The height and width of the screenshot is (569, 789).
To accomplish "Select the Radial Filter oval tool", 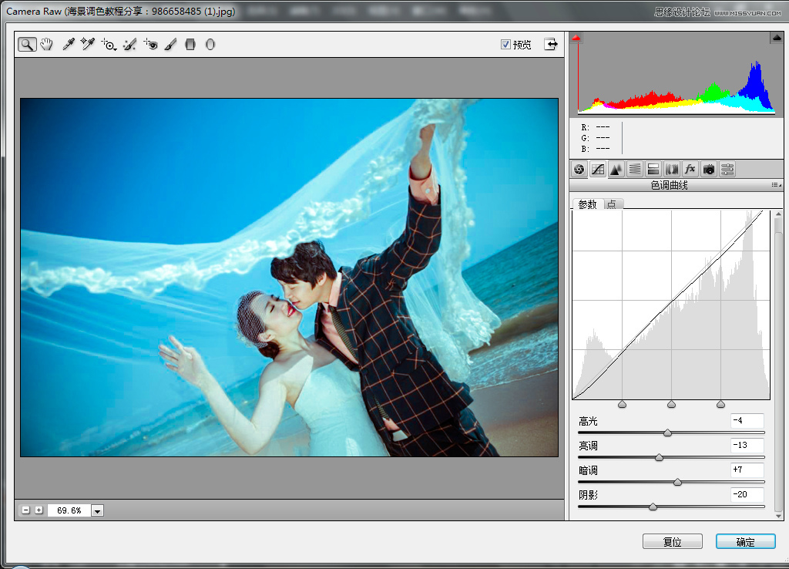I will click(x=210, y=45).
